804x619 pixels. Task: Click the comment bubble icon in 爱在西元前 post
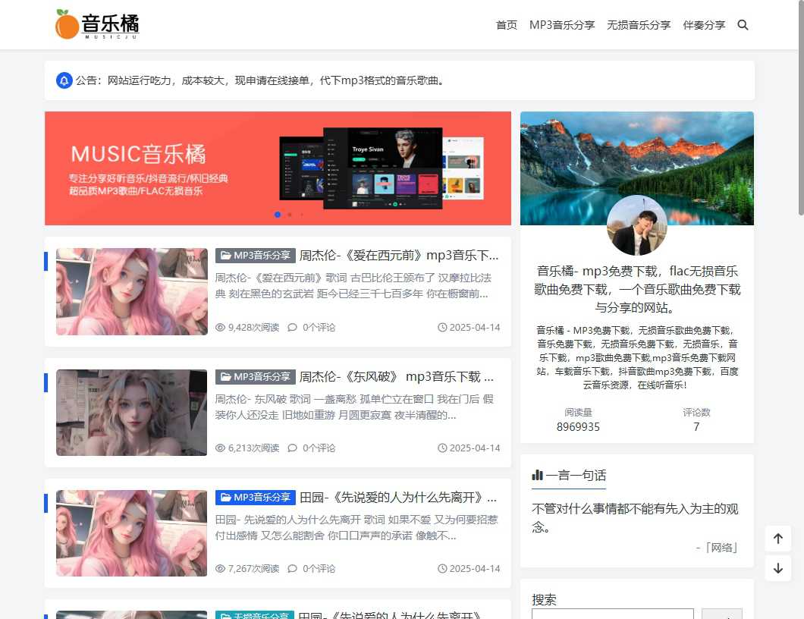292,327
